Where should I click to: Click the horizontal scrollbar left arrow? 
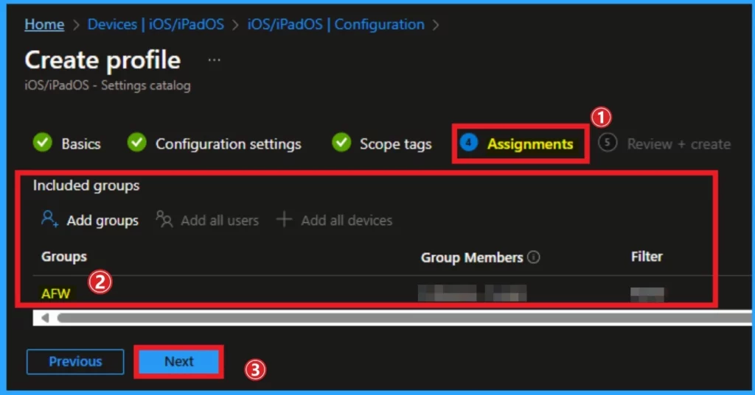tap(45, 318)
